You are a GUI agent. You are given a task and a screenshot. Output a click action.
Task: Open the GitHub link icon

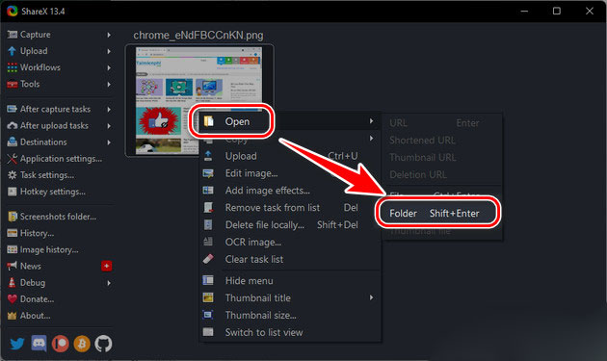coord(103,344)
